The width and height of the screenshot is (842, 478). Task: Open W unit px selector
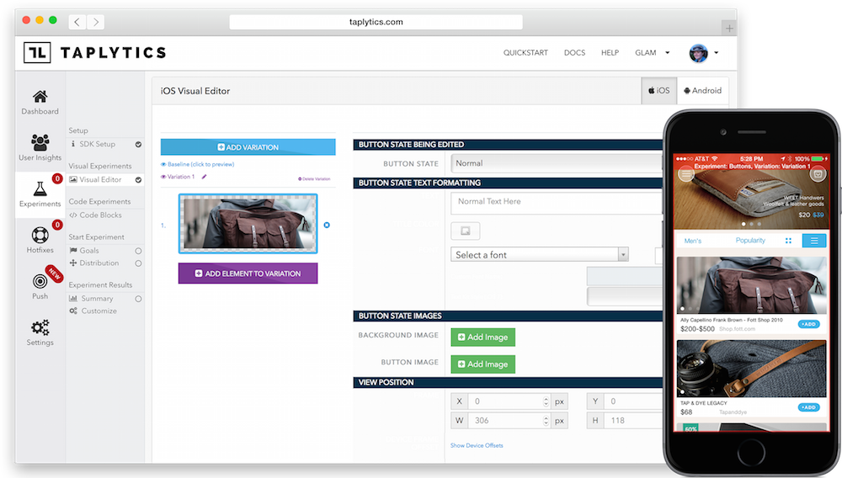click(560, 421)
